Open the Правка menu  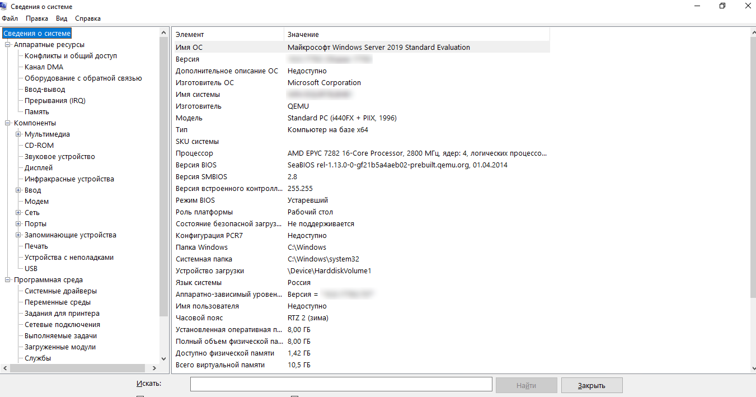point(37,18)
